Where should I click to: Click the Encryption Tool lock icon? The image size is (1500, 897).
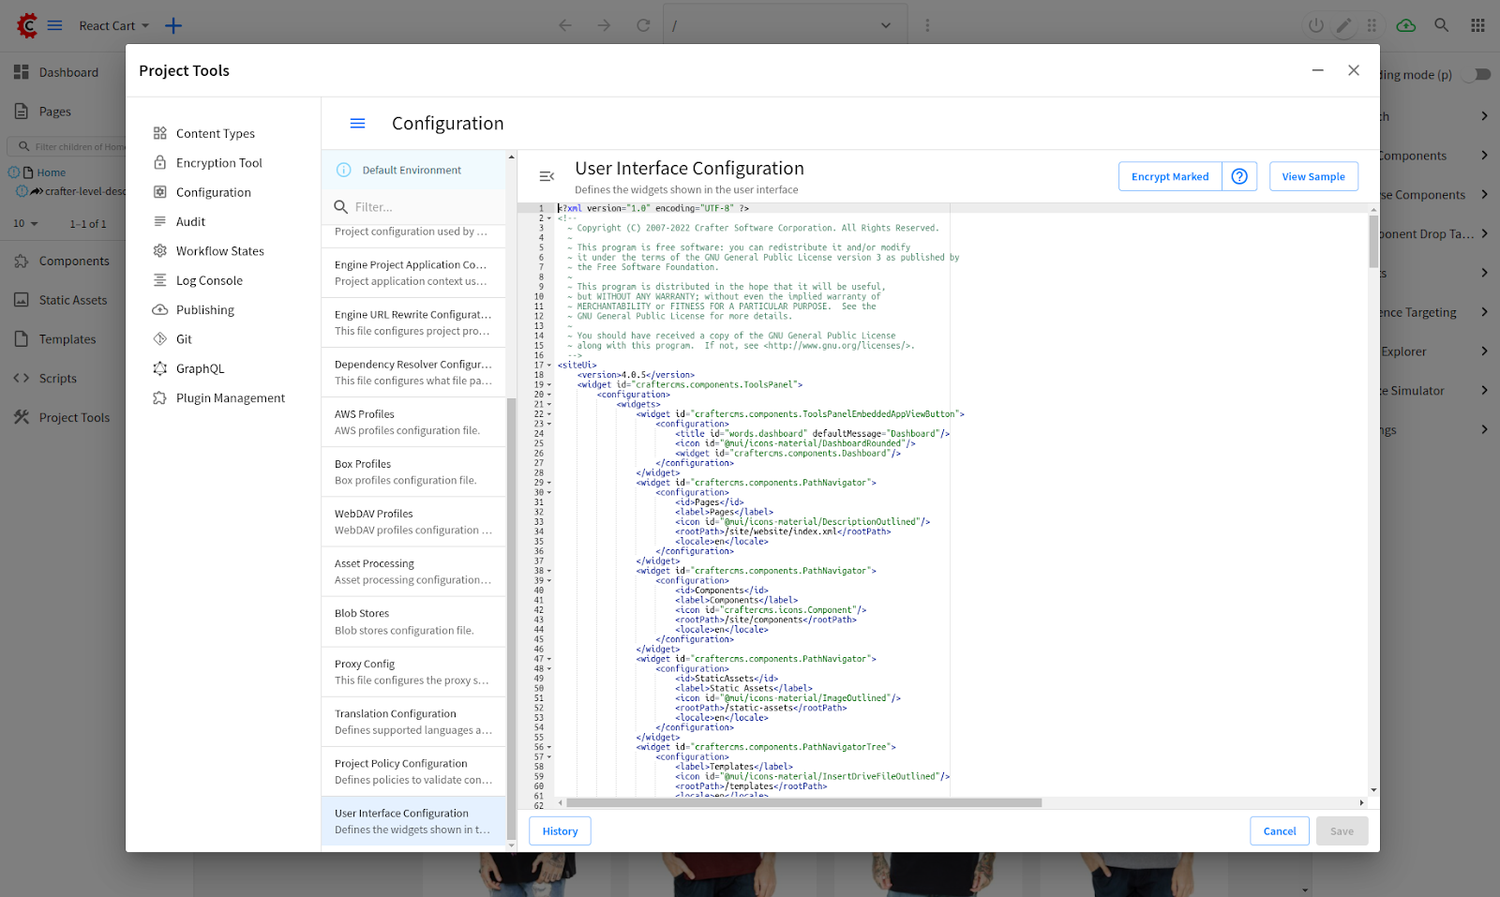(160, 162)
